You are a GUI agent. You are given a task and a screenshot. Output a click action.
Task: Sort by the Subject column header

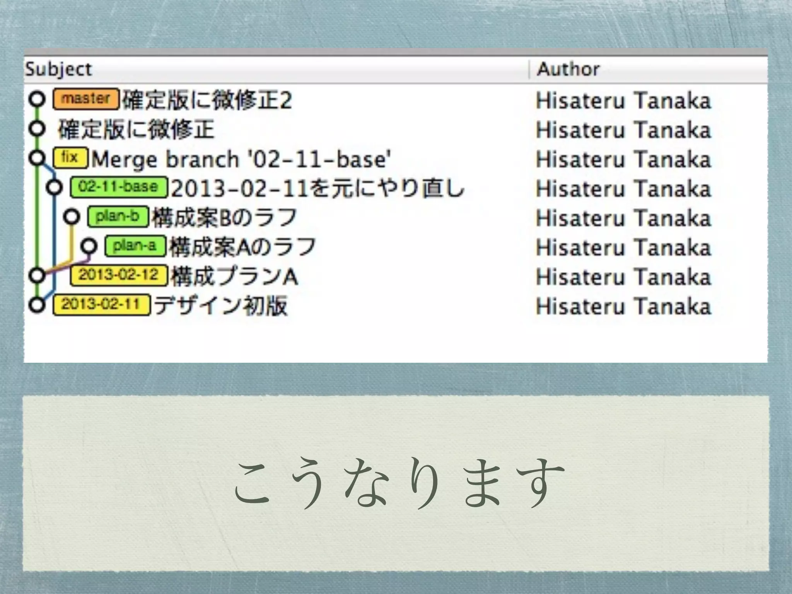[59, 70]
